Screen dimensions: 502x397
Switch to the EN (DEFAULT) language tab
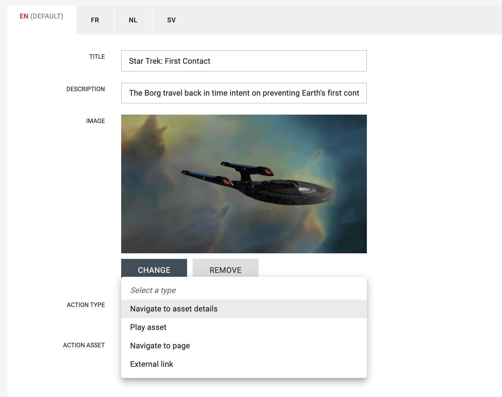[42, 20]
